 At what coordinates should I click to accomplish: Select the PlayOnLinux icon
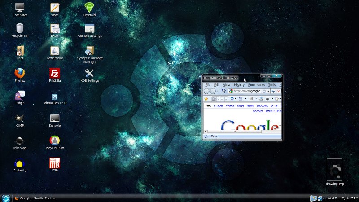pos(55,142)
